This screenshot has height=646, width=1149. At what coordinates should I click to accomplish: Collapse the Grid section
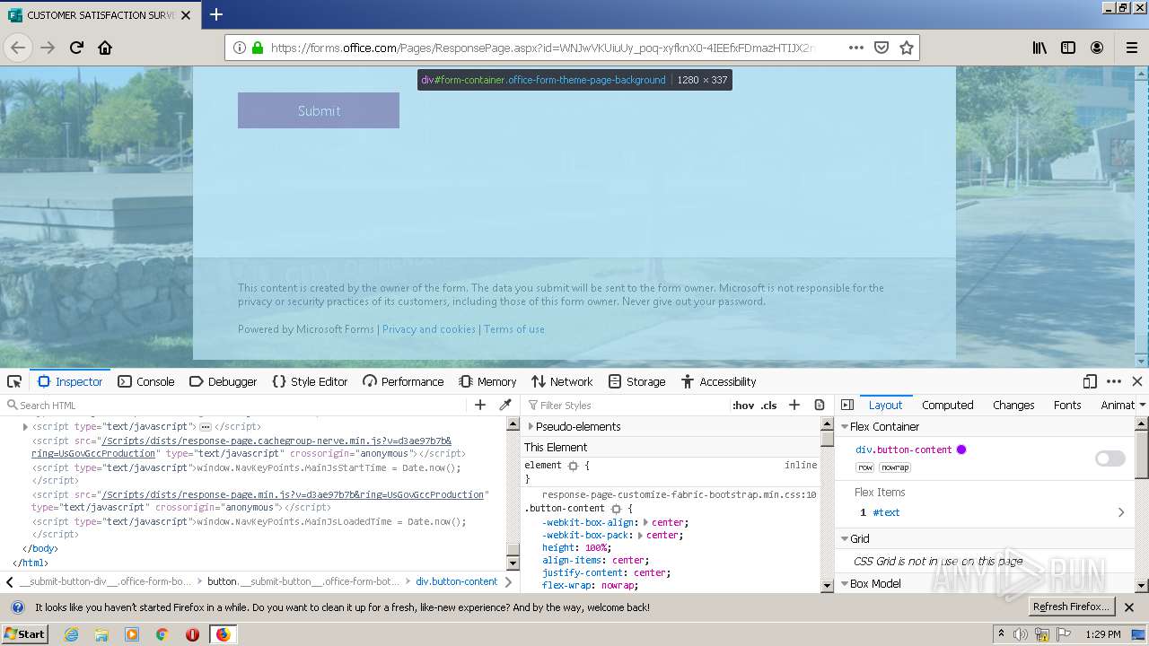845,538
